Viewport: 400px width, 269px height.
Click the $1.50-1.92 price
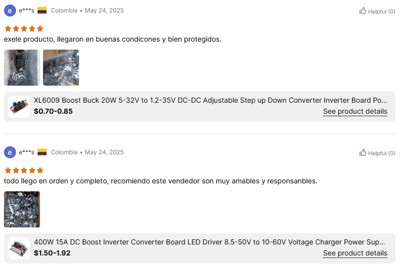52,253
